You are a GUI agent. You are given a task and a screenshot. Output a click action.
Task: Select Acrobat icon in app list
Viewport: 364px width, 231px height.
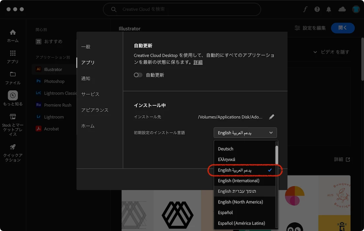click(39, 128)
